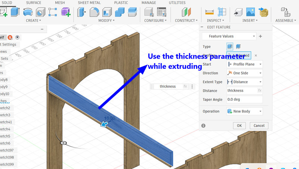Select the Fillet tool icon
This screenshot has height=169, width=299.
coord(95,12)
